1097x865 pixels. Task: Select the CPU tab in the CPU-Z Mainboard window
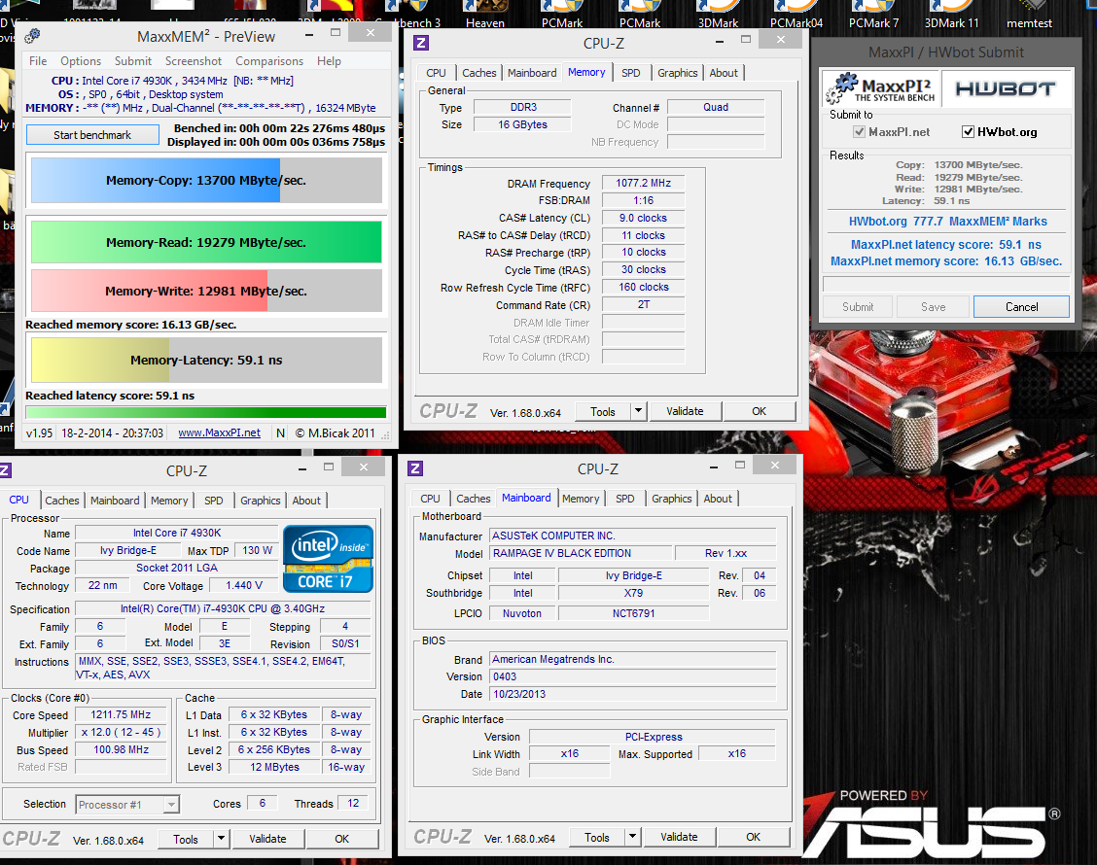tap(430, 499)
